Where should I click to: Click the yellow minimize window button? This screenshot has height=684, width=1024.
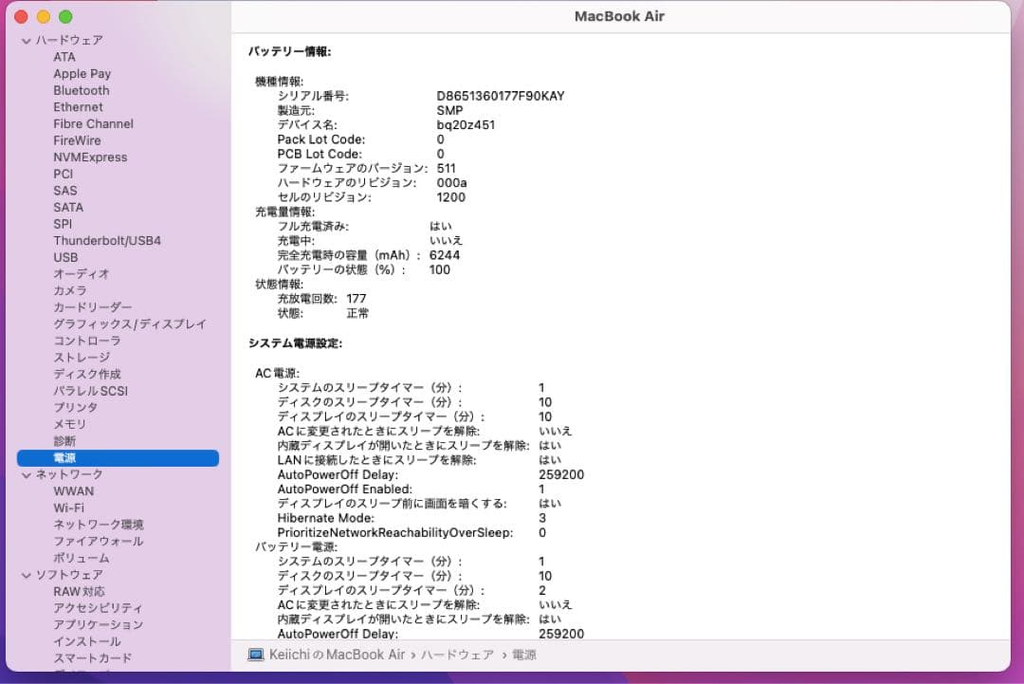point(43,17)
